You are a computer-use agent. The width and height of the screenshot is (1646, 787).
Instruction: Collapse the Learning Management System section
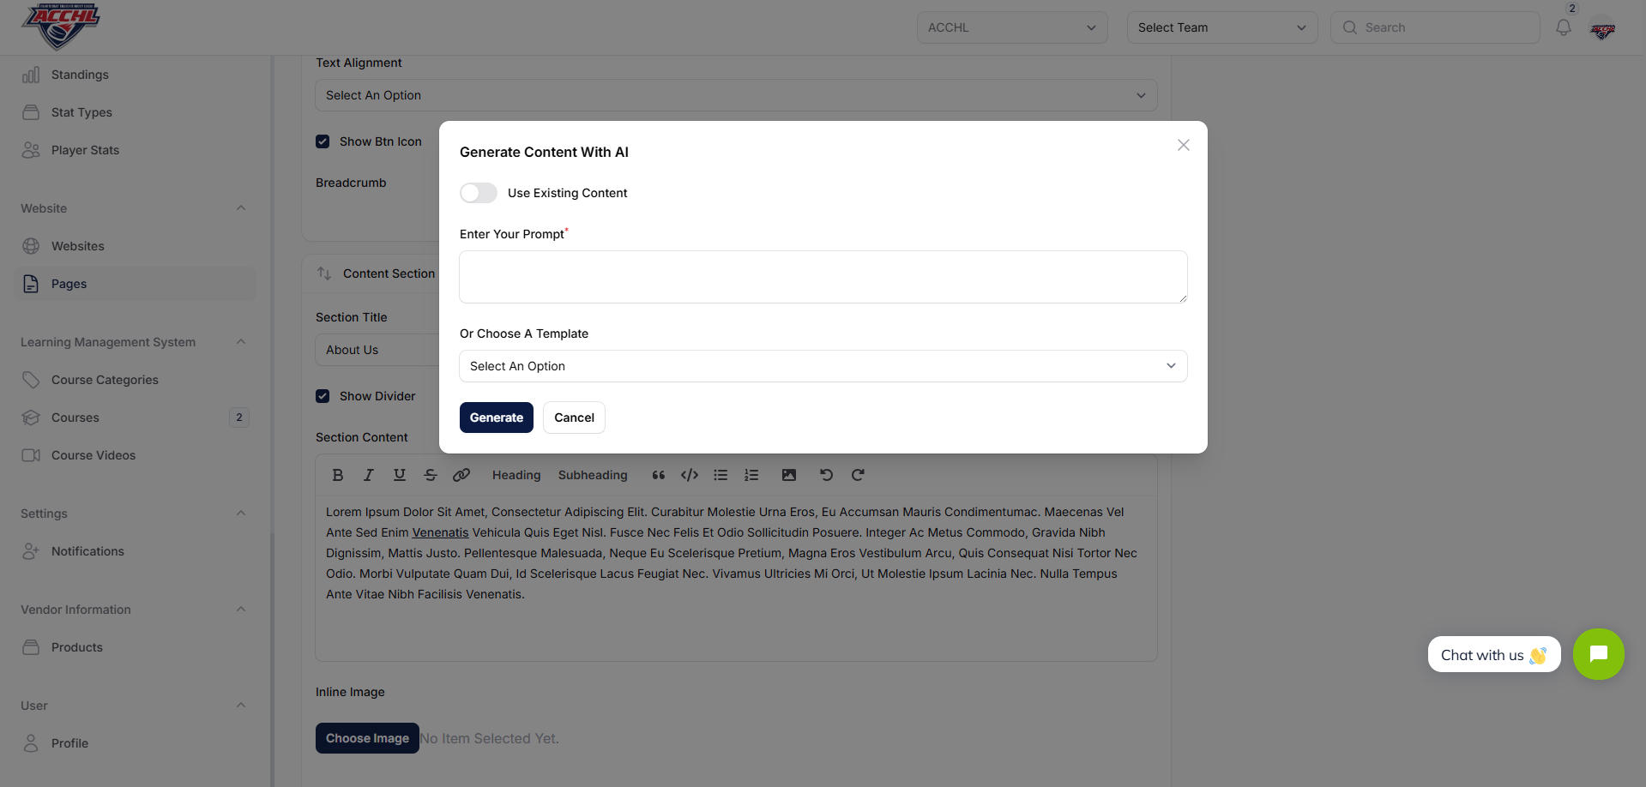point(241,342)
